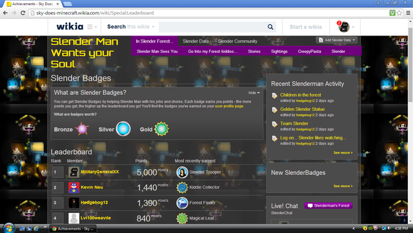Click Lvl100weavile avatar
The height and width of the screenshot is (233, 413).
[x=74, y=218]
